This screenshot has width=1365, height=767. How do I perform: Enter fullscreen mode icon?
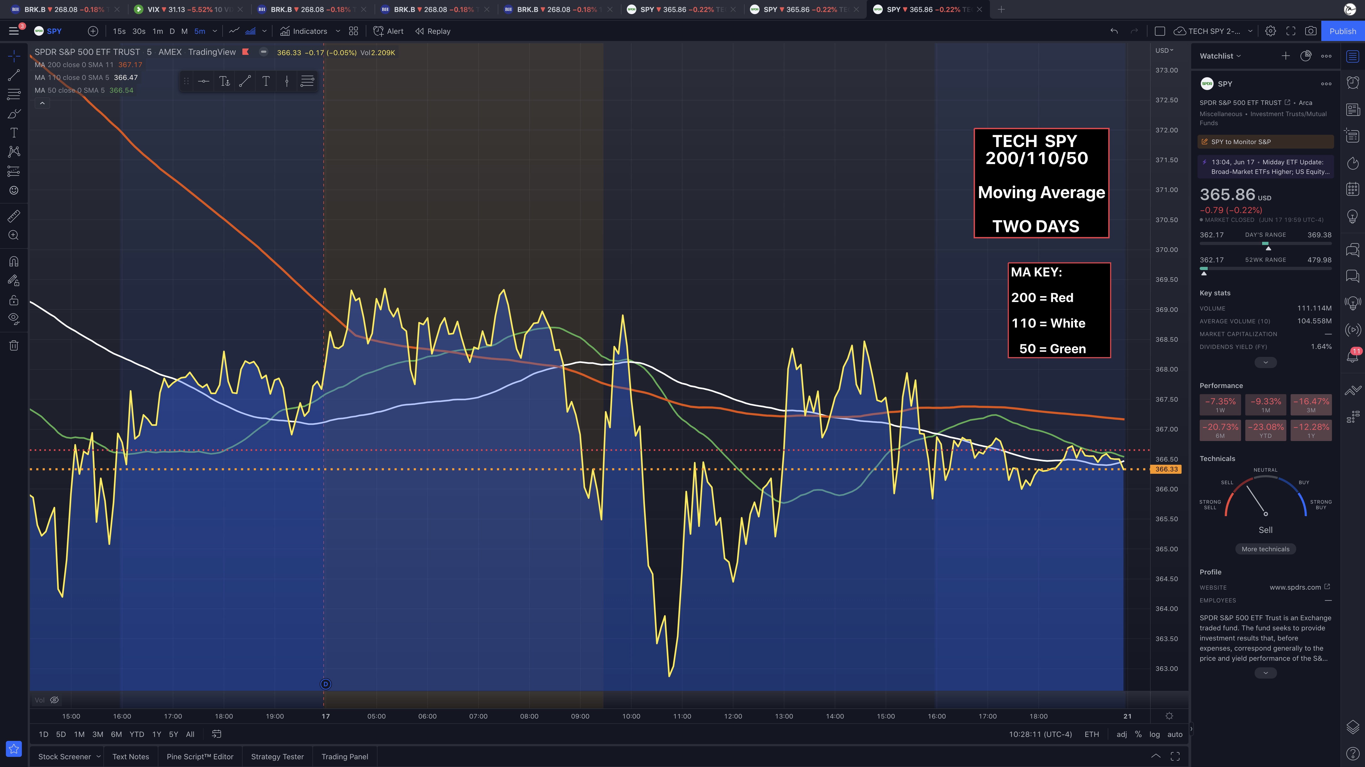pos(1291,31)
